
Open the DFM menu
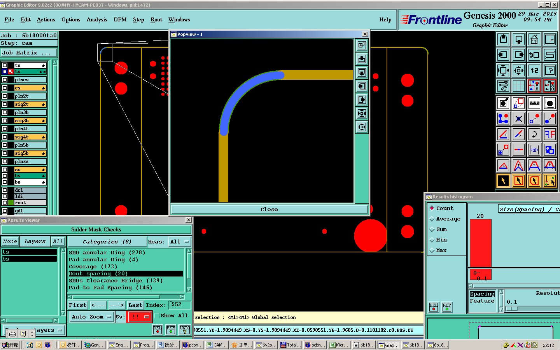point(120,20)
